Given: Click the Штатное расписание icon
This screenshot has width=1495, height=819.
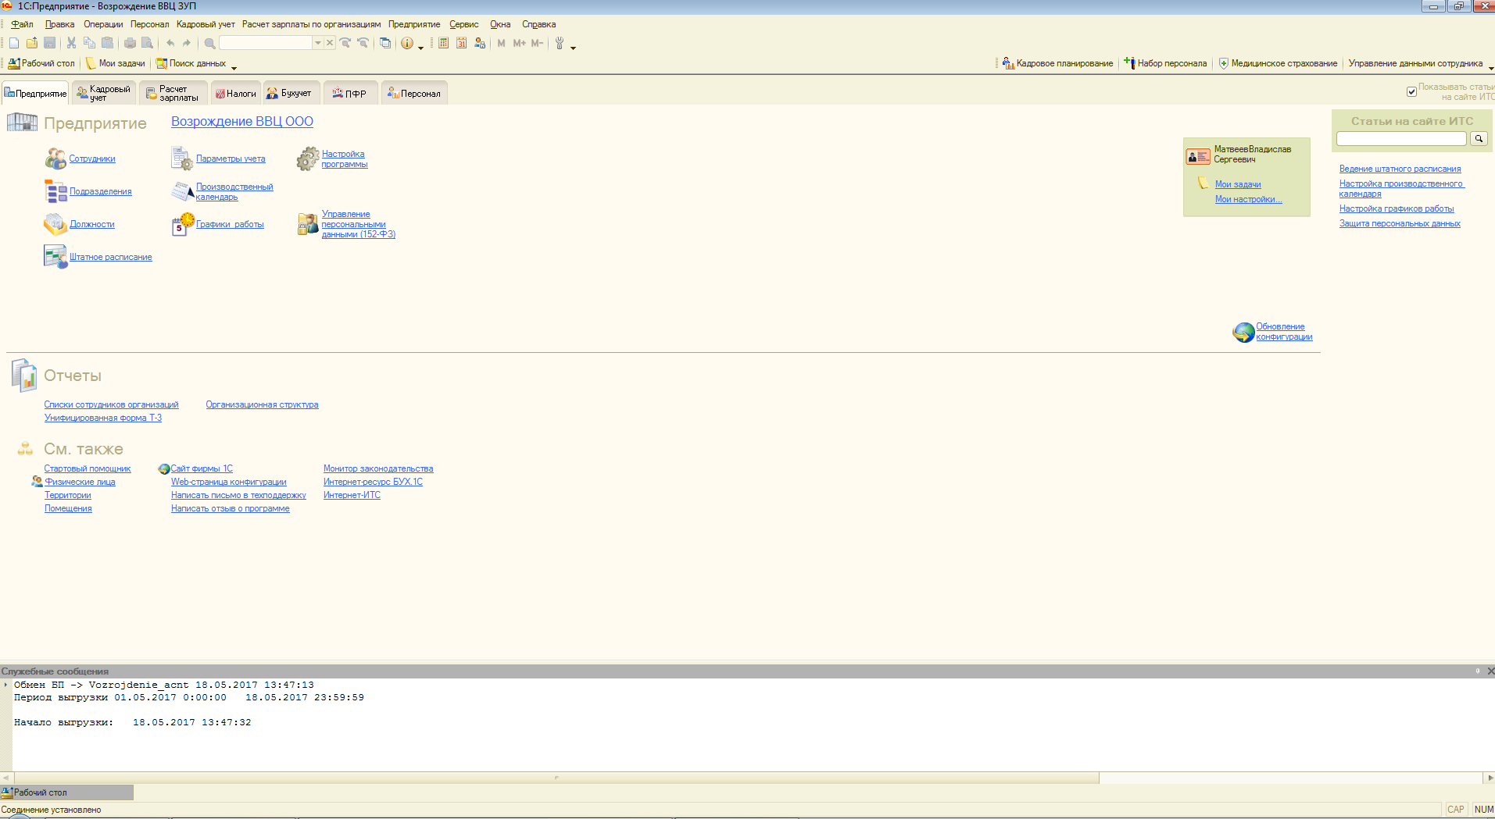Looking at the screenshot, I should click(x=55, y=257).
